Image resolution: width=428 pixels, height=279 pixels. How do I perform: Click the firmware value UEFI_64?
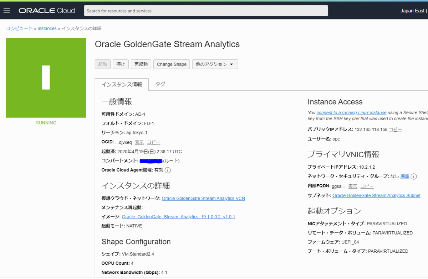click(350, 242)
